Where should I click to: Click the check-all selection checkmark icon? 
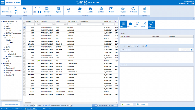[x=35, y=8]
